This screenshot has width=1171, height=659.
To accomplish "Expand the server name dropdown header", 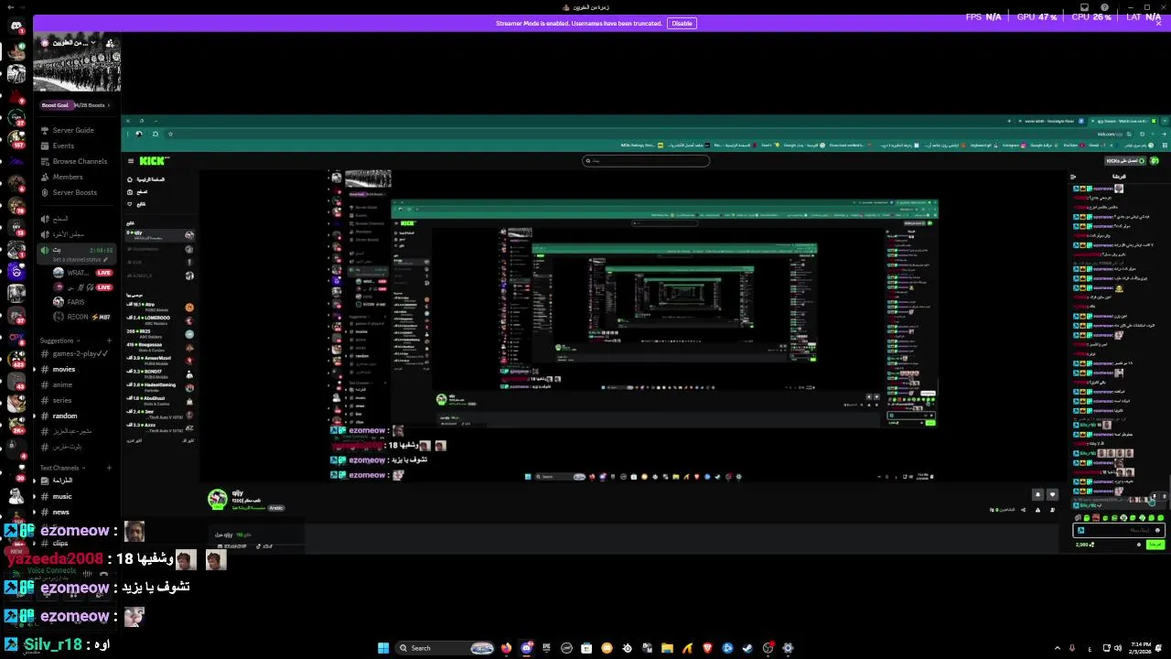I will (x=70, y=43).
